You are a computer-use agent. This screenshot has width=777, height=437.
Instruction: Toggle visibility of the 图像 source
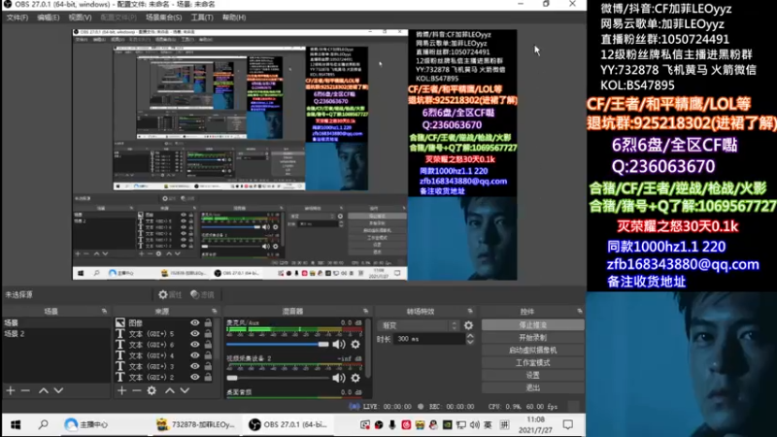[x=195, y=322]
